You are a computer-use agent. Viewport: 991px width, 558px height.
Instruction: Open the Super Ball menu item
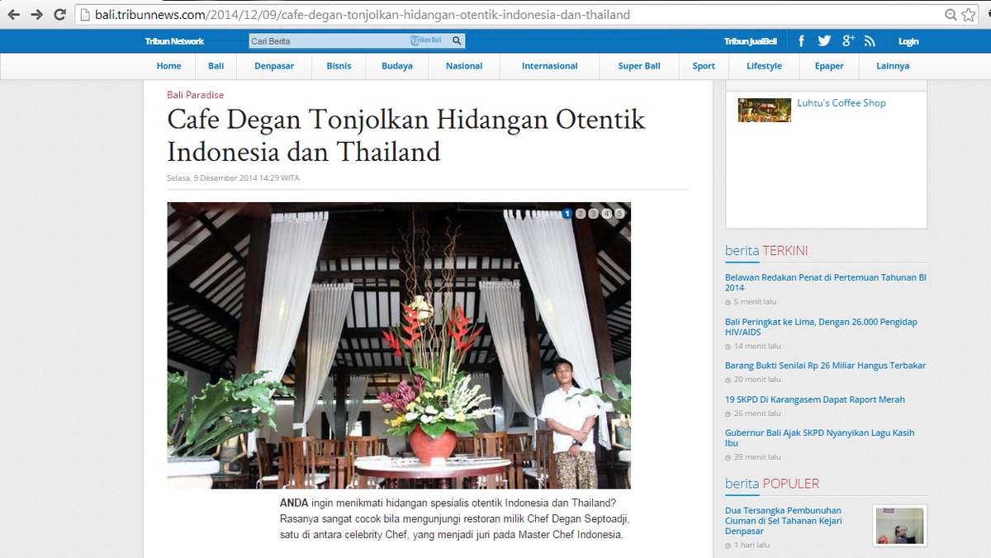639,66
